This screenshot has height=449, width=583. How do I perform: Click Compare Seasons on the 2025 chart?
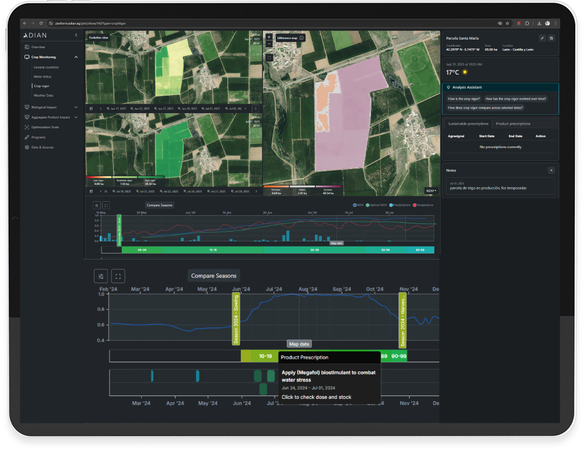(x=159, y=205)
